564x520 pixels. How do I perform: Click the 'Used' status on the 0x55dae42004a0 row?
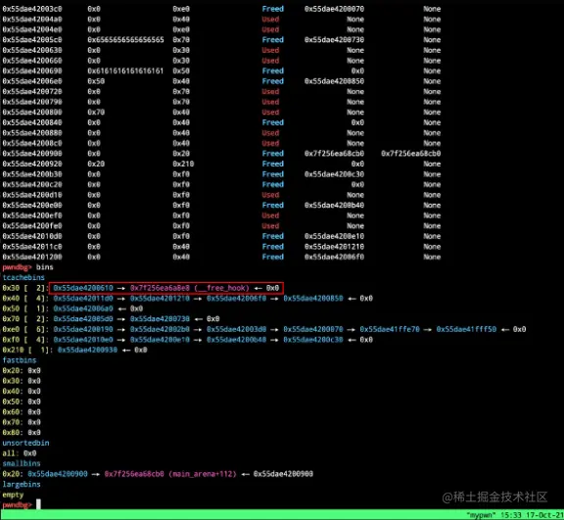tap(270, 19)
